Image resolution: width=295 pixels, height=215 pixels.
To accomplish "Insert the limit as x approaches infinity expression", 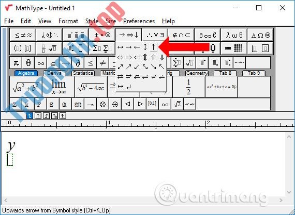I will [x=58, y=87].
